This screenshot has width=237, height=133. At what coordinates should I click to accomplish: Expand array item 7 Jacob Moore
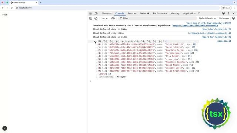coord(97,65)
